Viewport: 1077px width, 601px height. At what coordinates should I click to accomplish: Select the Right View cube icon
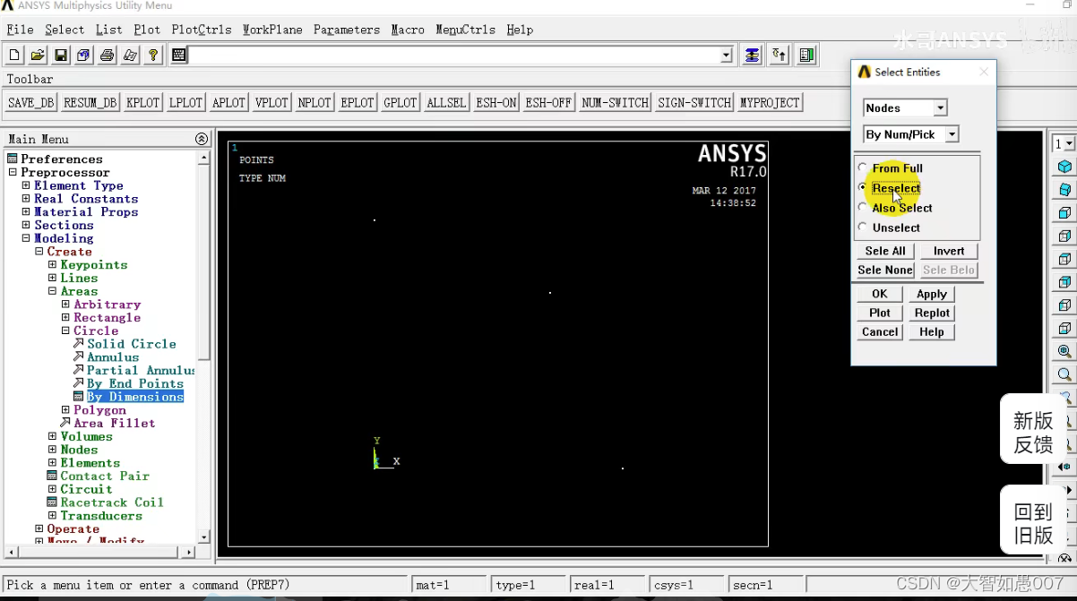1064,236
